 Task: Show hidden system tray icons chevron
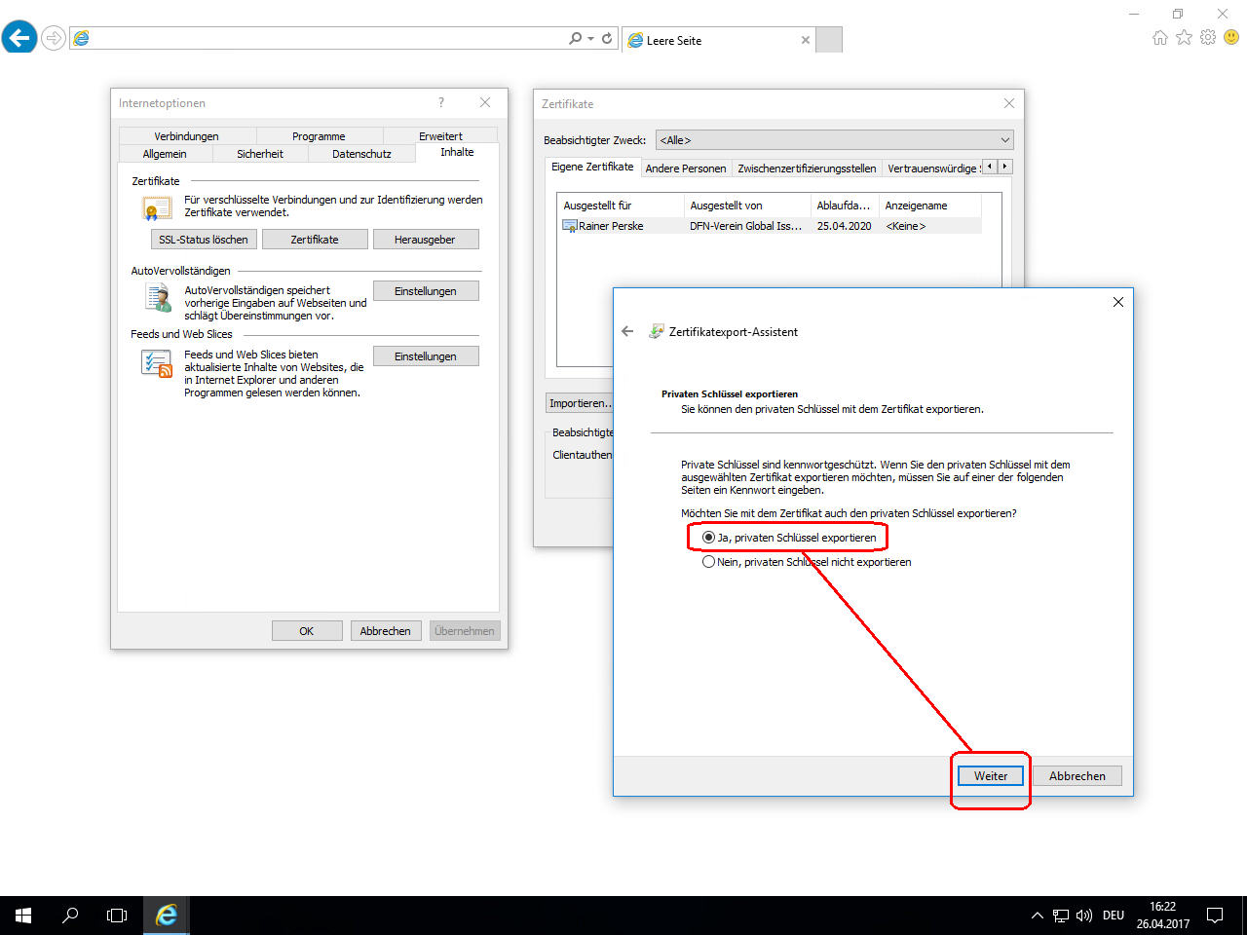click(x=1038, y=916)
